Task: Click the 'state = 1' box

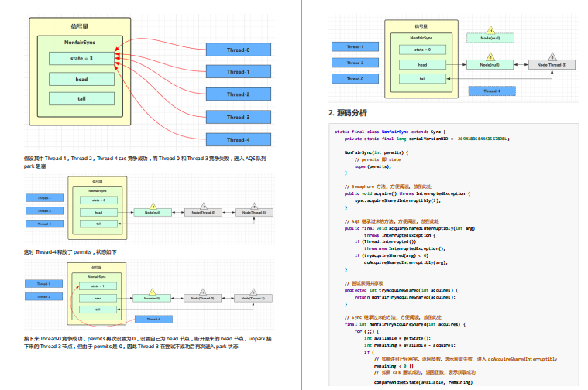Action: tap(98, 286)
